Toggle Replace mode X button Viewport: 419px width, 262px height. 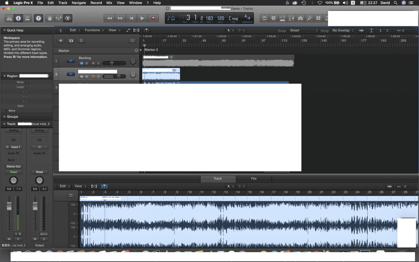point(273,18)
